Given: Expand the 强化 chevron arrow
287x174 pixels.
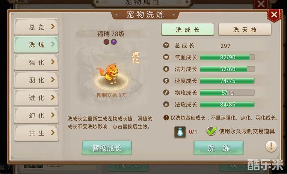Looking at the screenshot, I should pos(53,62).
